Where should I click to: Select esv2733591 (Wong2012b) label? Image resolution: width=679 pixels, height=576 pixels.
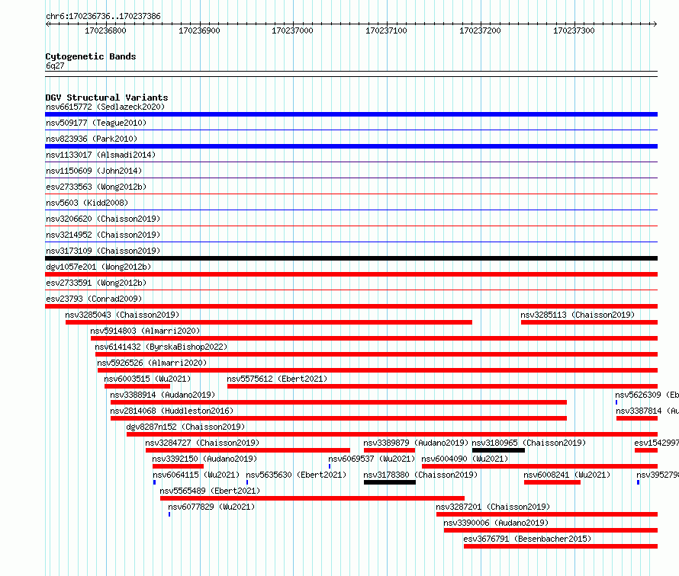[x=96, y=283]
